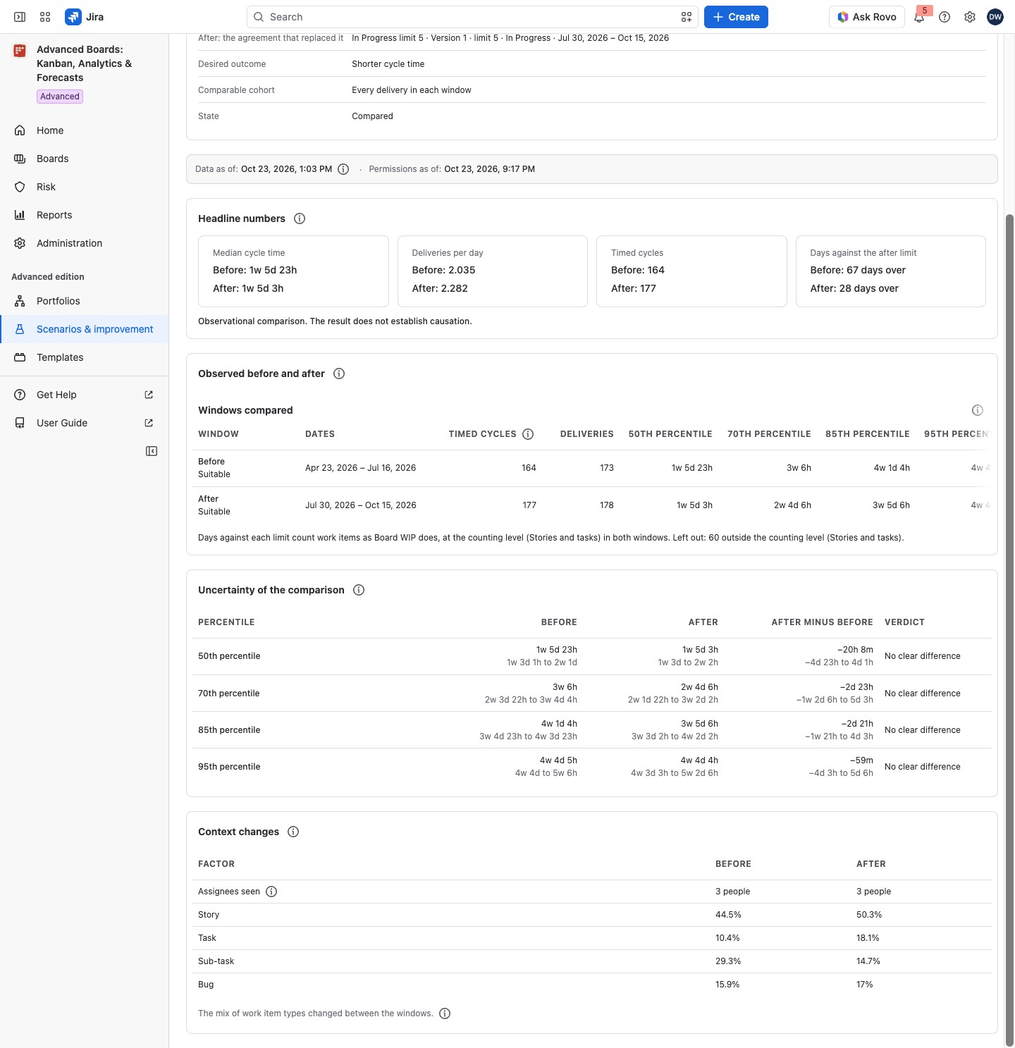The height and width of the screenshot is (1048, 1015).
Task: Click info icon next to Headline numbers
Action: click(300, 218)
